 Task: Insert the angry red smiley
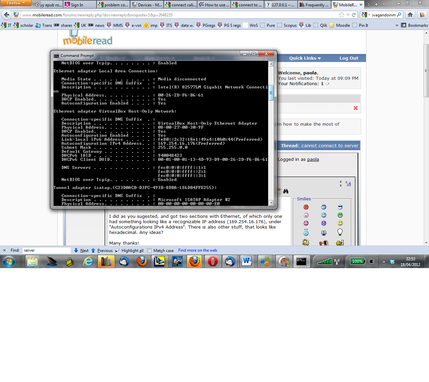306,207
